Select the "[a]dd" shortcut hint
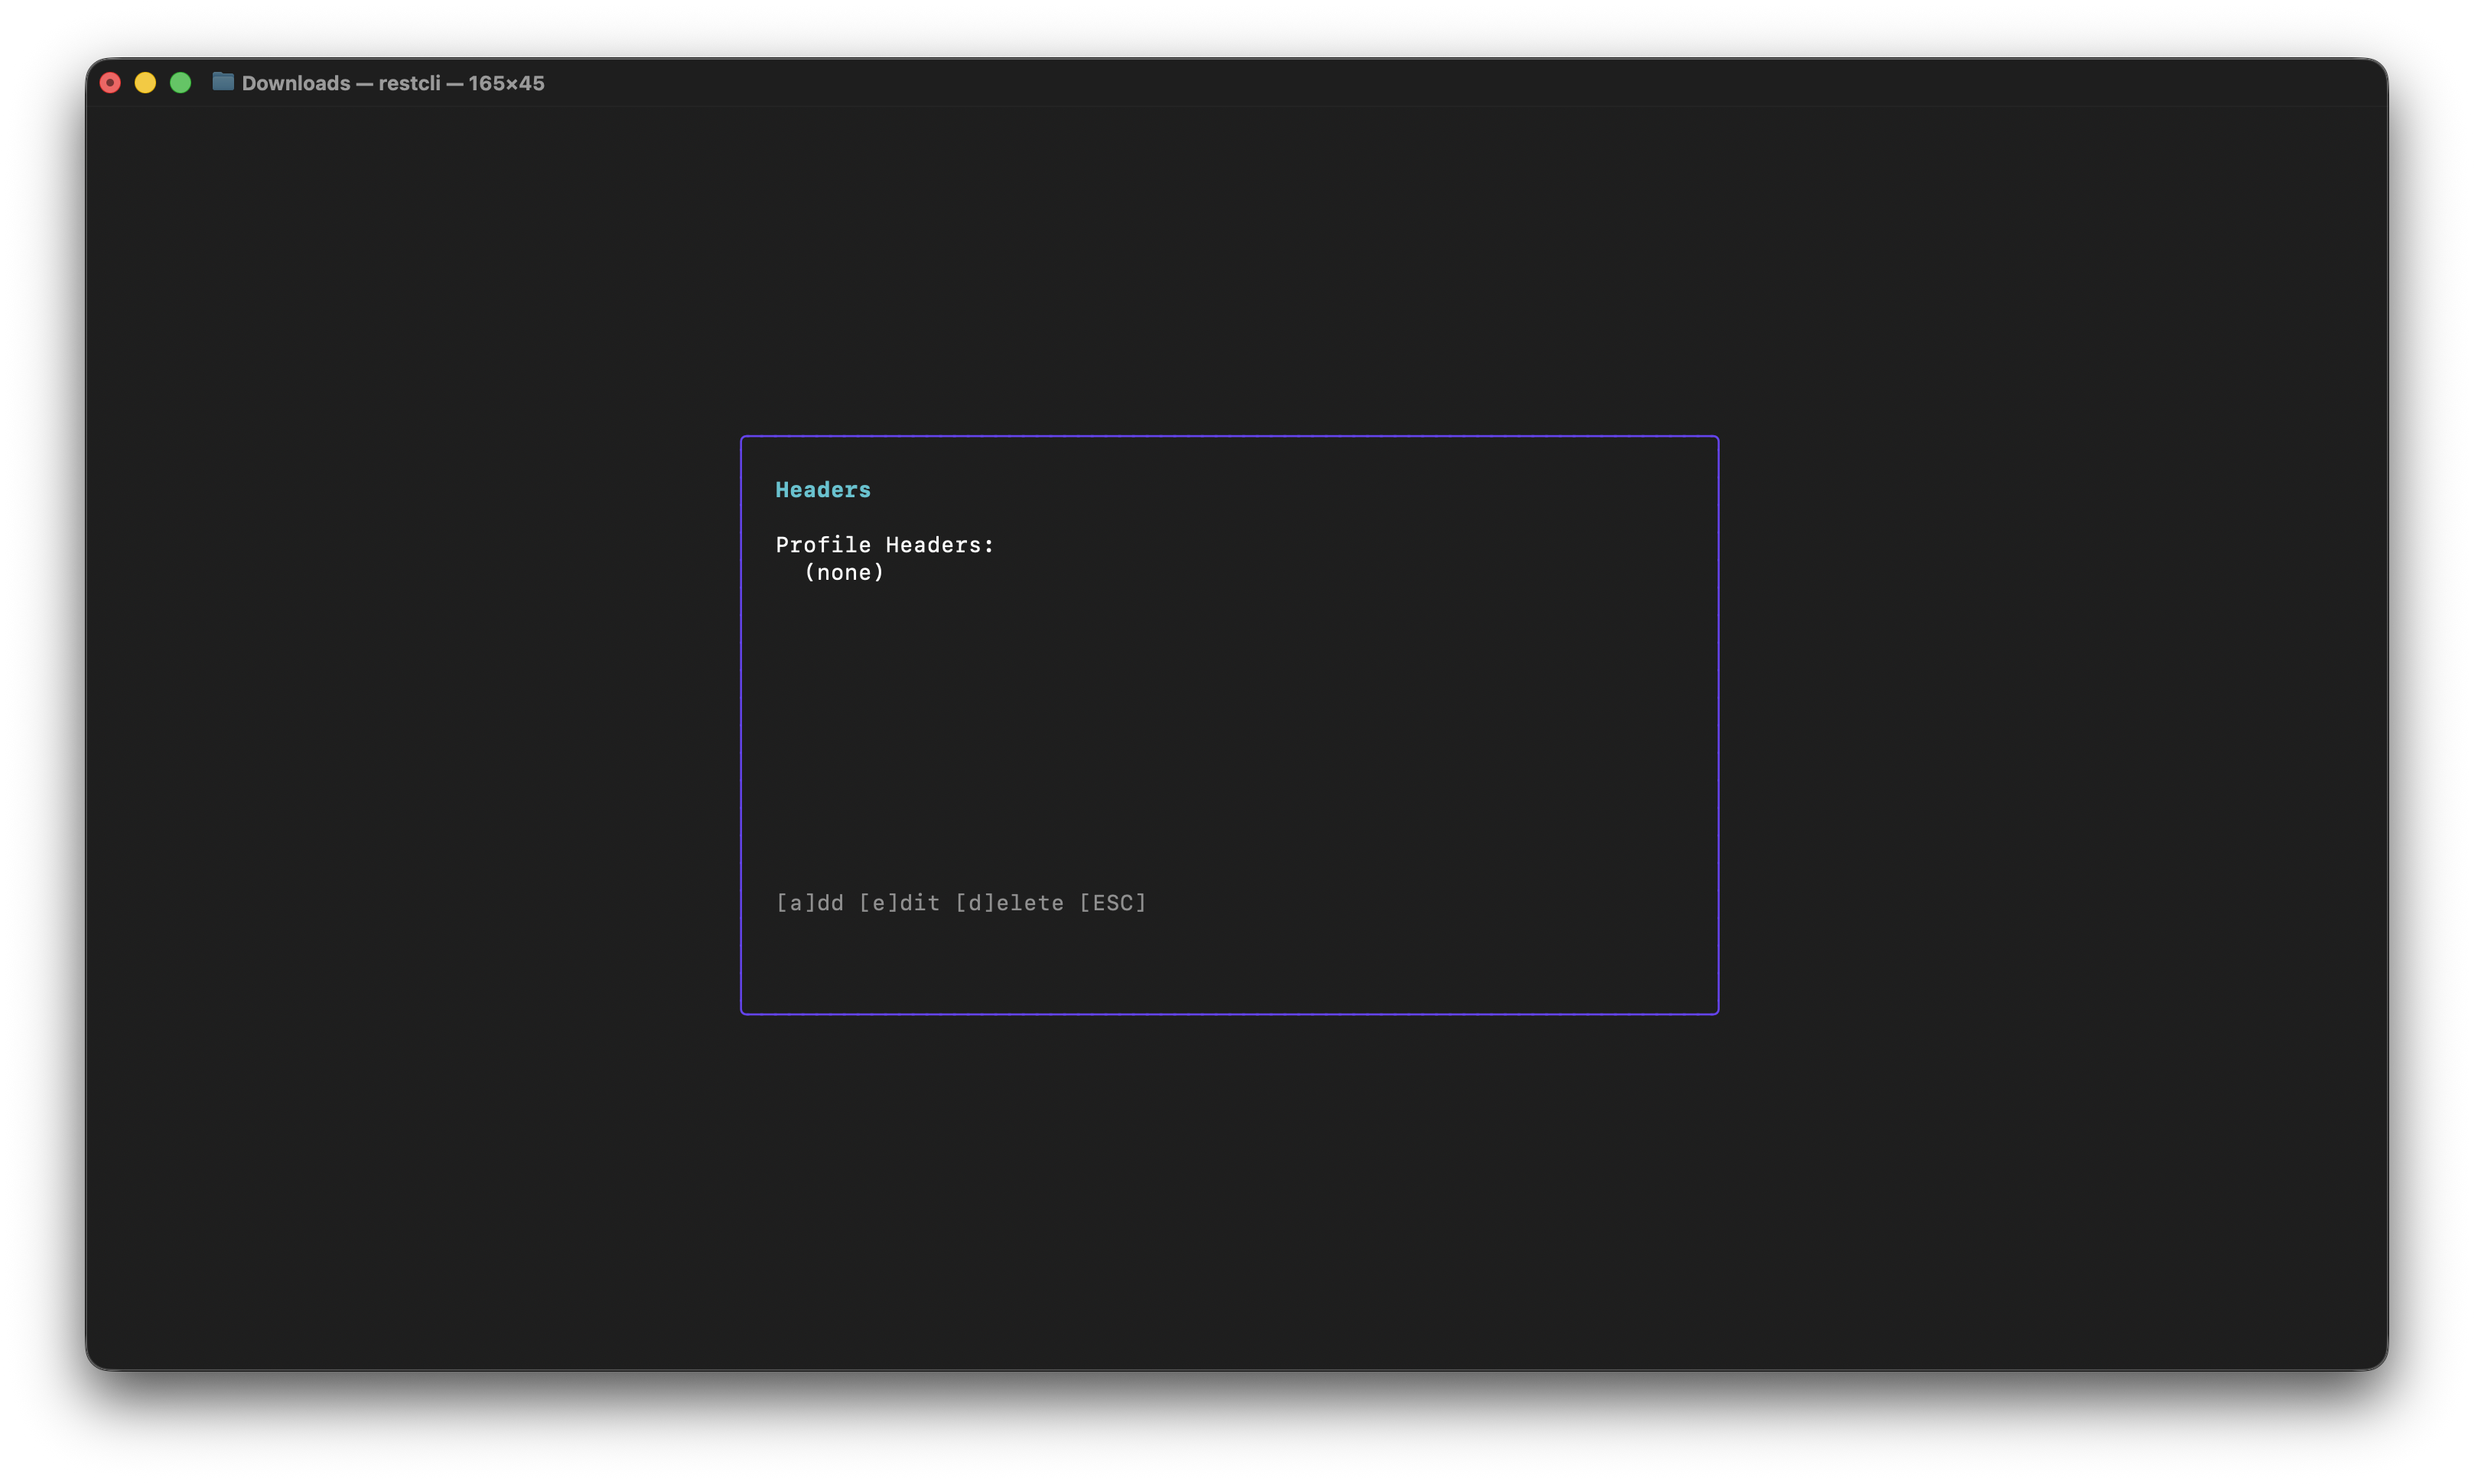 pos(810,902)
